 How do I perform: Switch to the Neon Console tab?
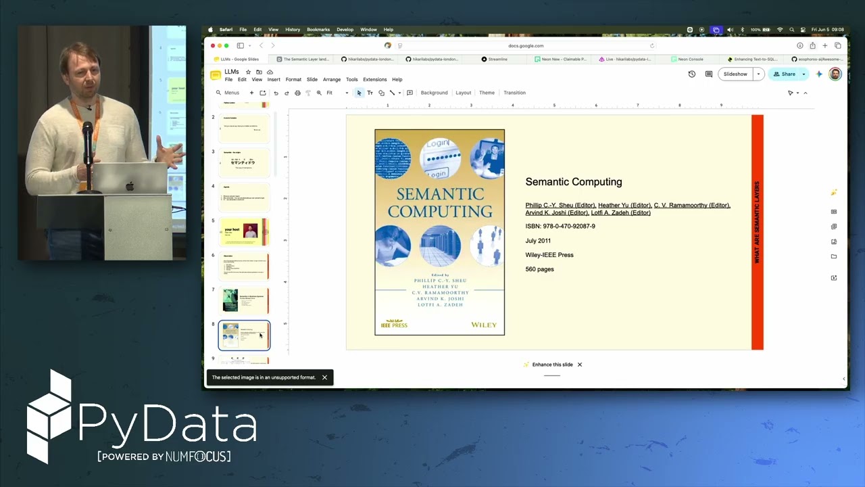(687, 59)
